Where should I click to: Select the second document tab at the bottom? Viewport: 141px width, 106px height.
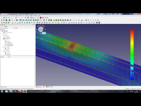49,87
